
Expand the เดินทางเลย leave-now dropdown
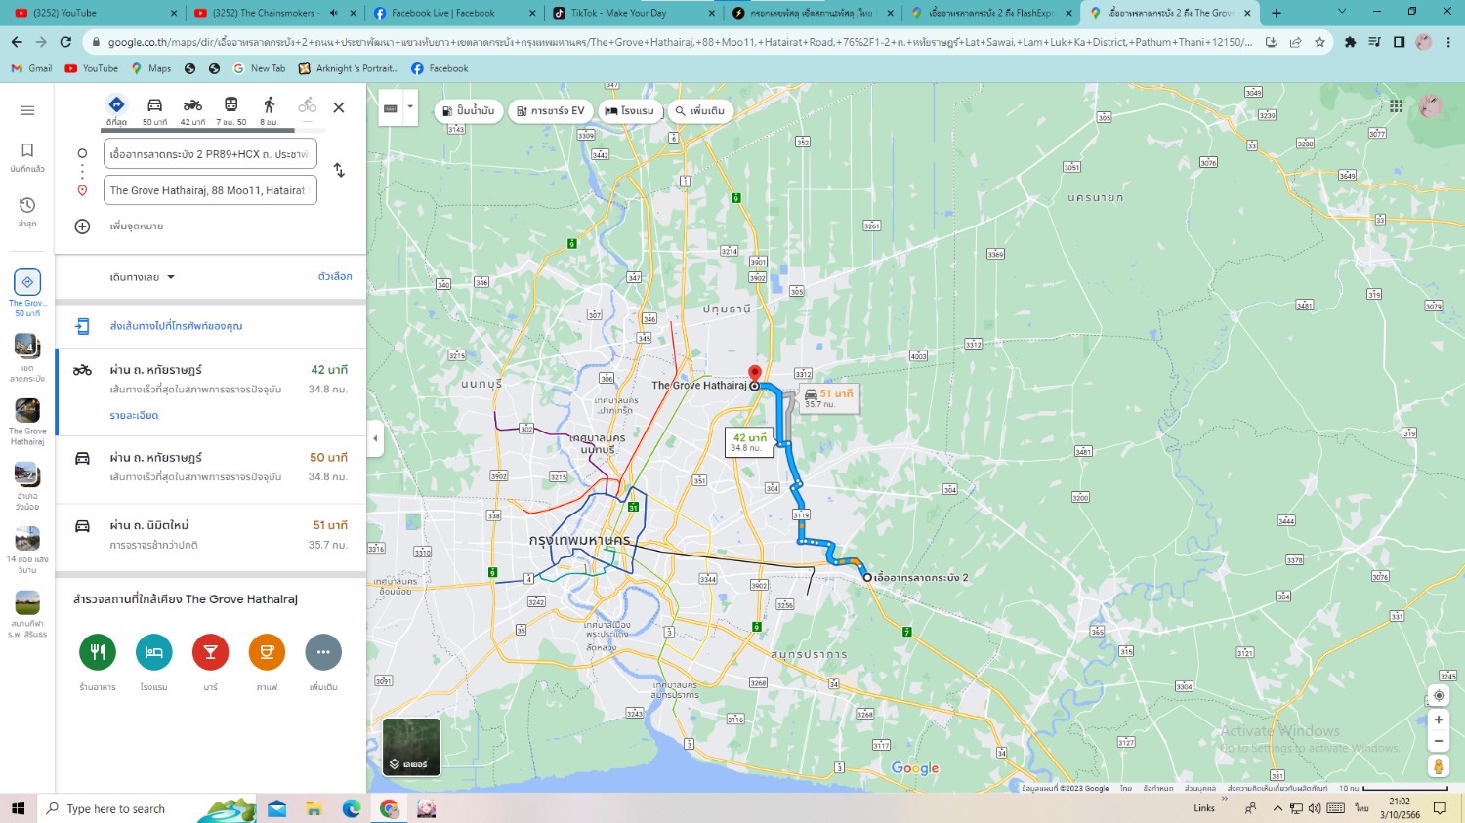(143, 277)
